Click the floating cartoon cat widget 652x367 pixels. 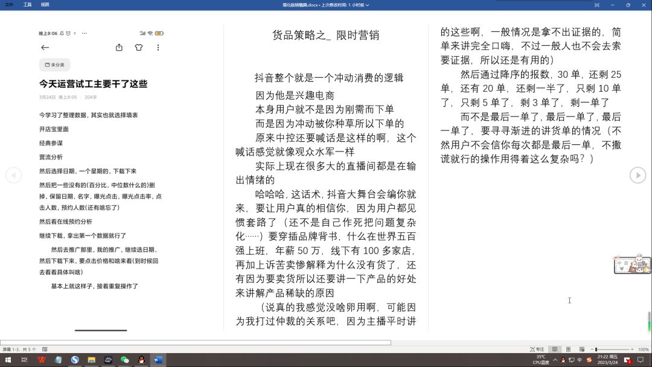pyautogui.click(x=632, y=264)
